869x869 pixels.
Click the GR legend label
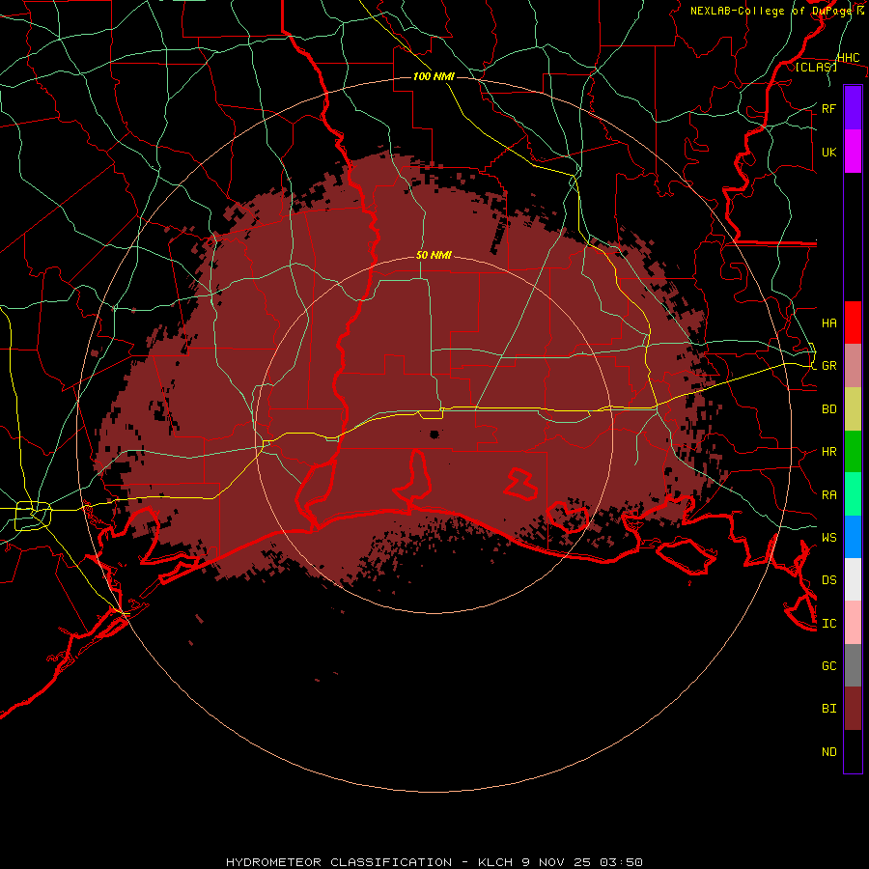(x=828, y=366)
